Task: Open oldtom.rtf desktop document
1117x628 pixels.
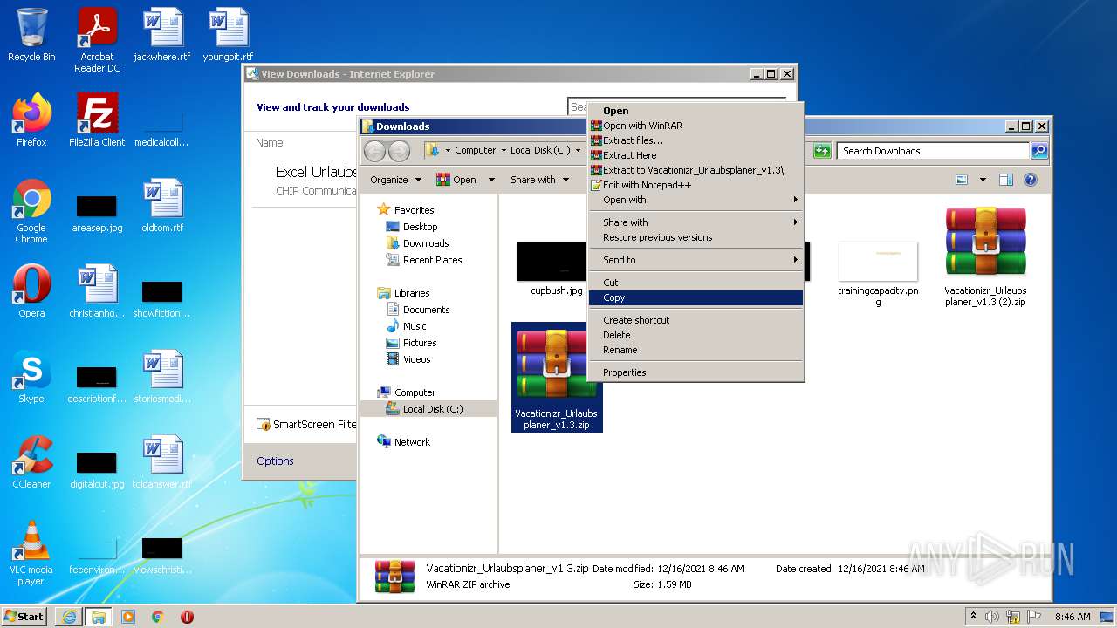Action: [x=162, y=206]
